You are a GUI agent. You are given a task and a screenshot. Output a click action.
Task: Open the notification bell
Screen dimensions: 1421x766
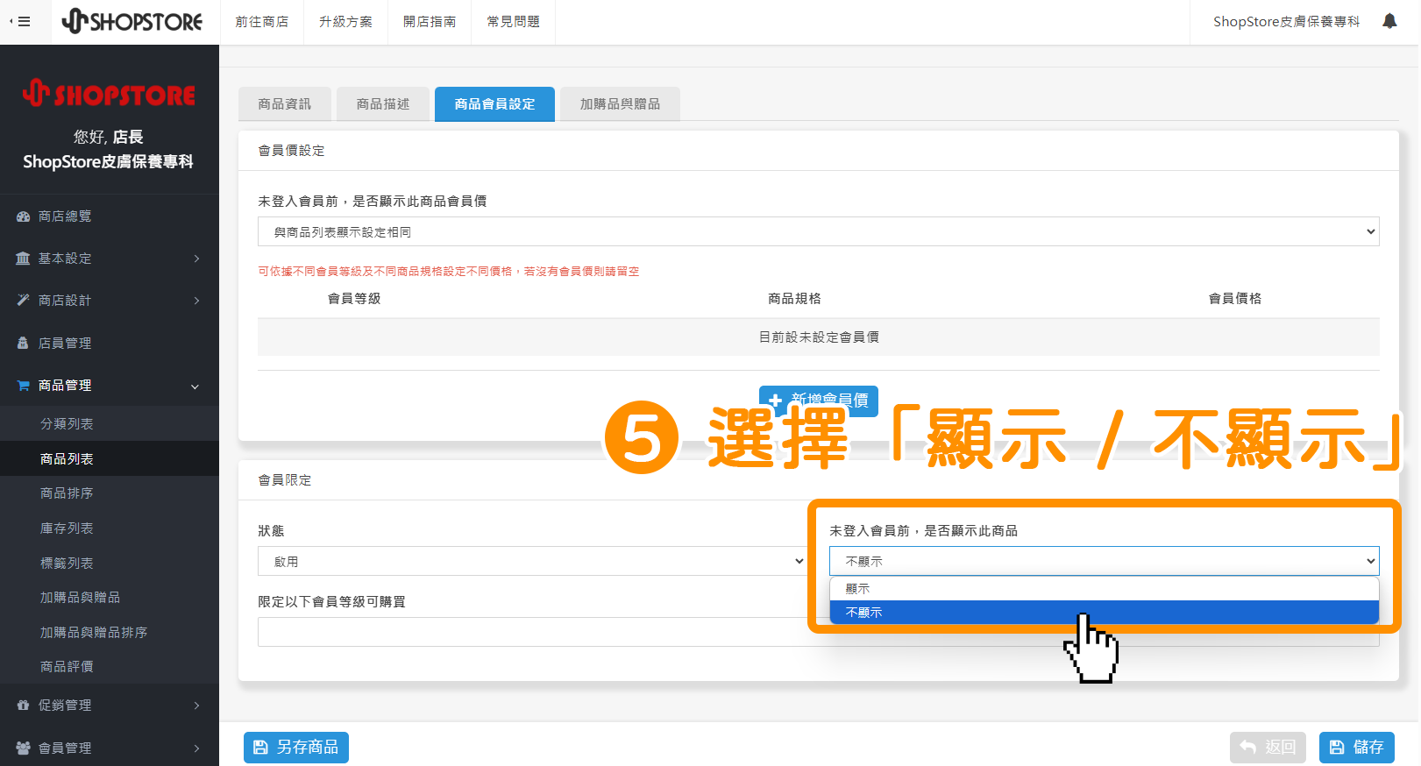tap(1389, 21)
